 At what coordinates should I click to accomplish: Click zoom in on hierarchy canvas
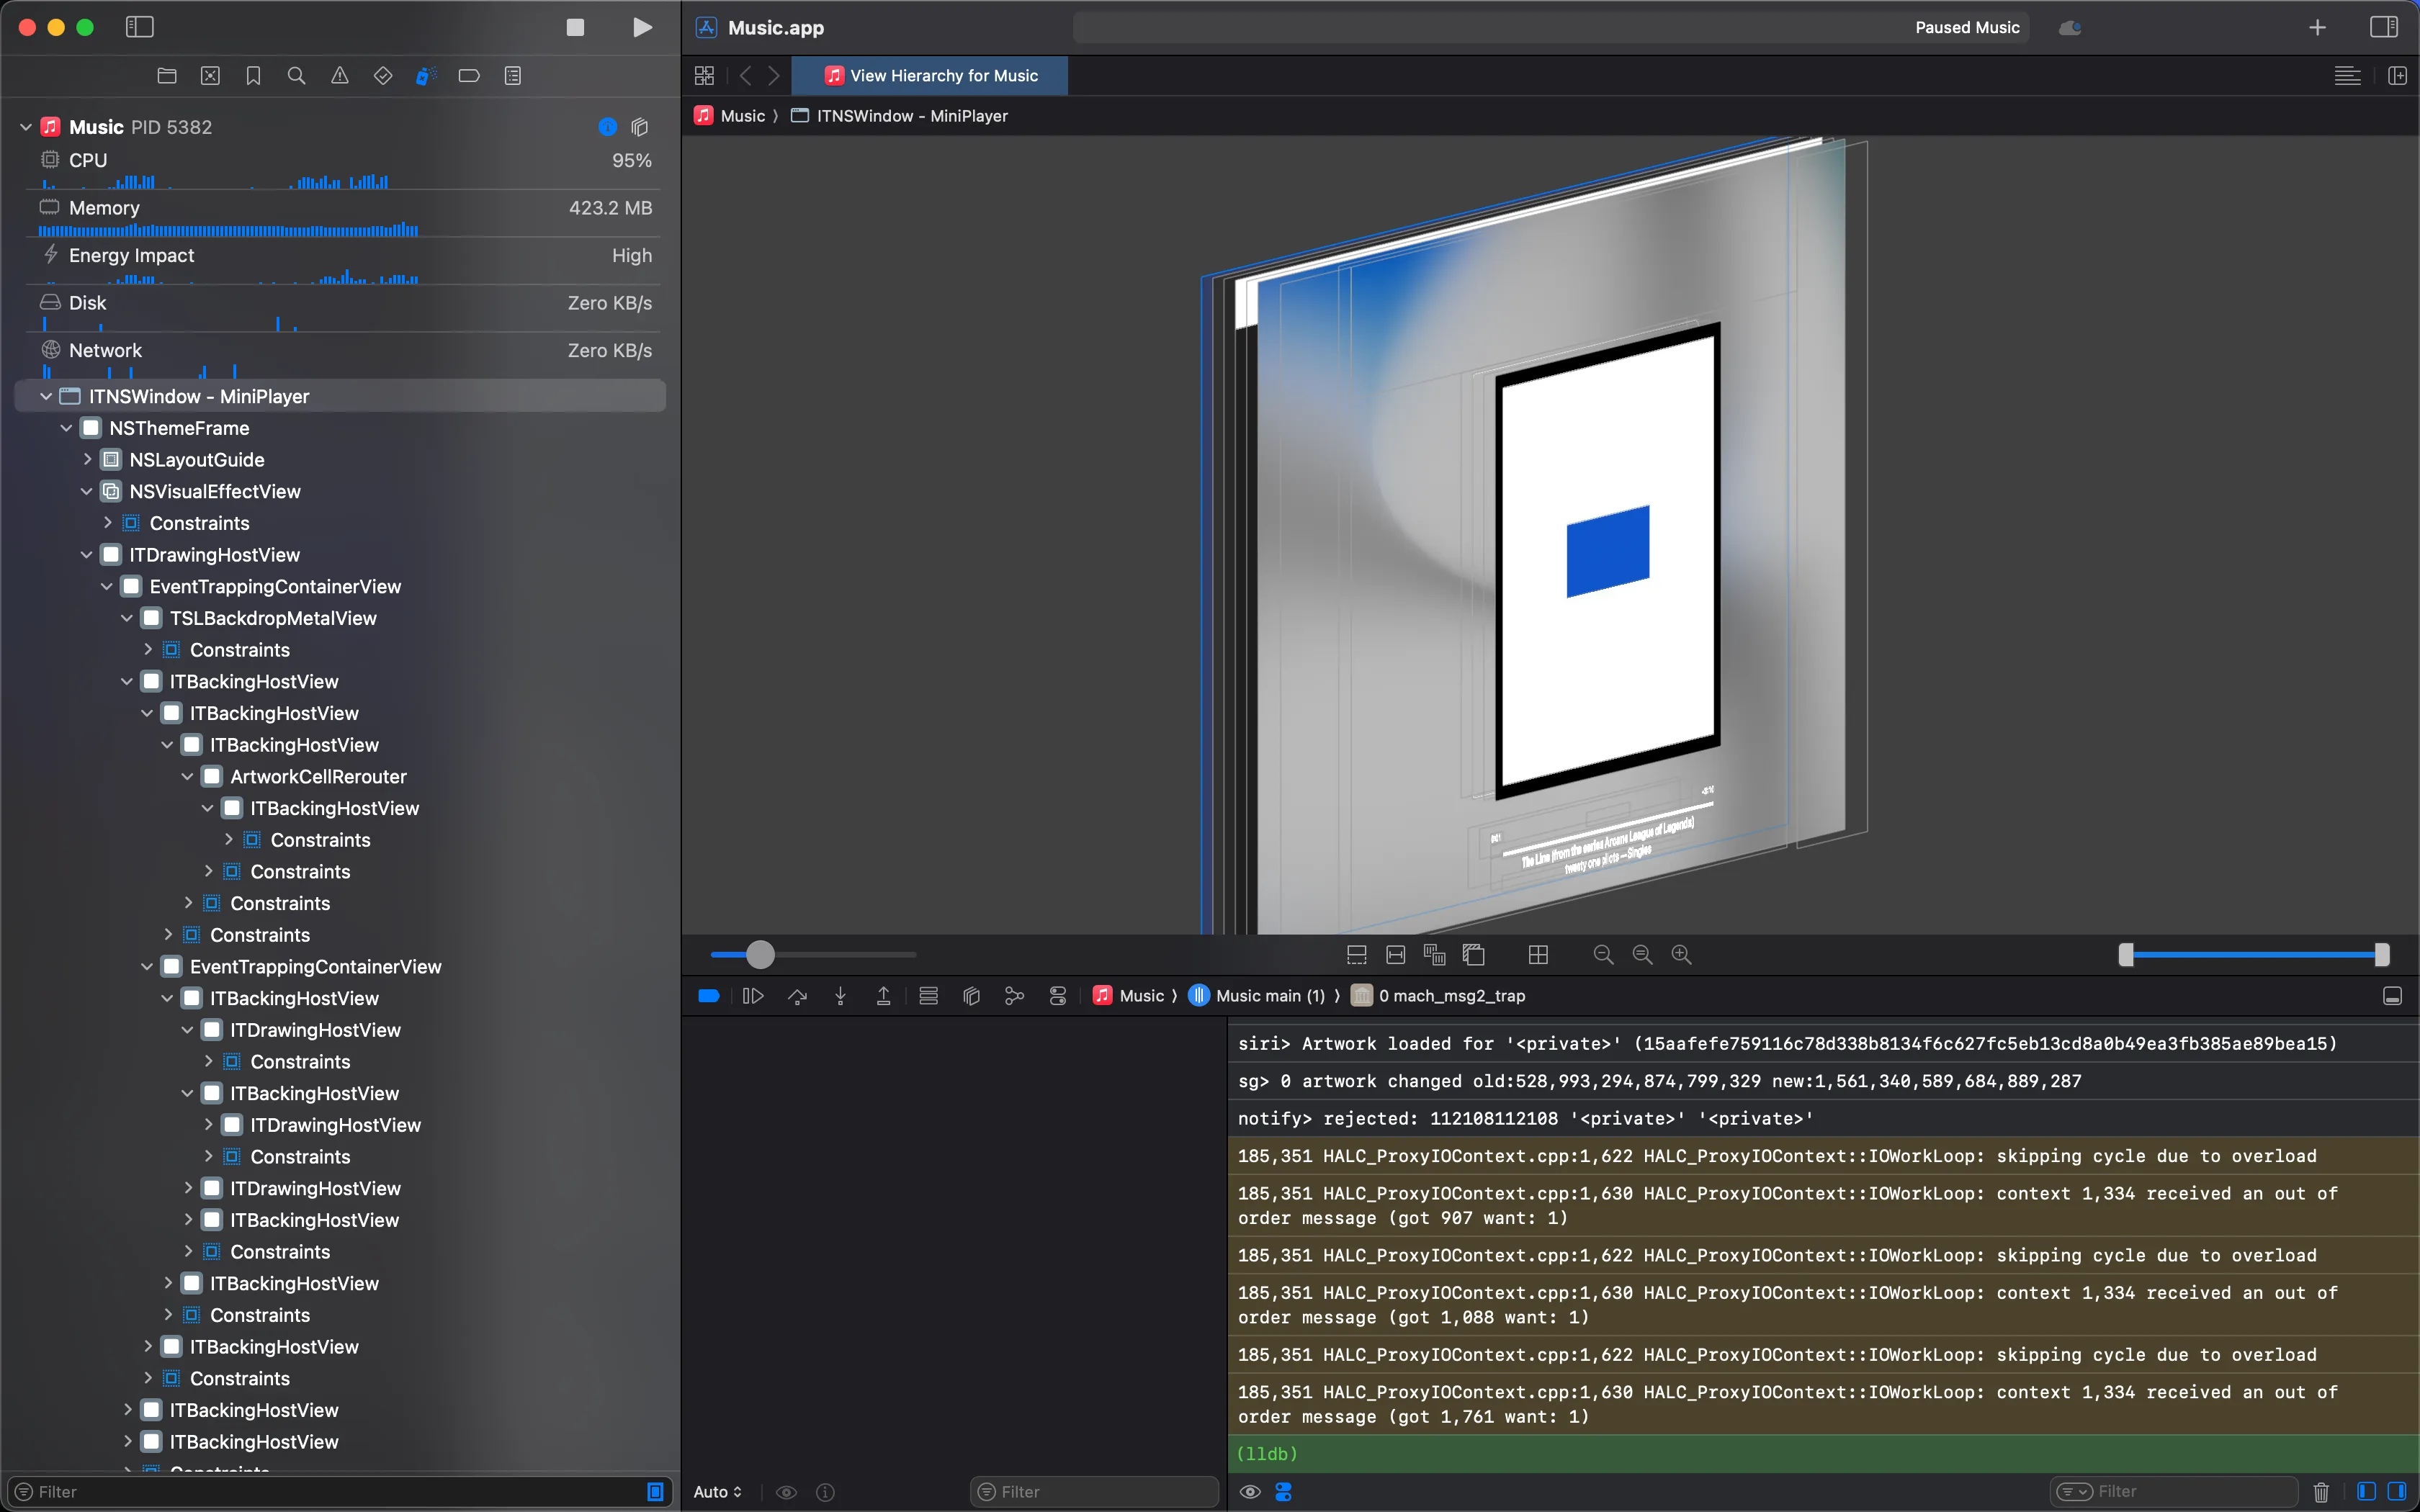(x=1681, y=955)
